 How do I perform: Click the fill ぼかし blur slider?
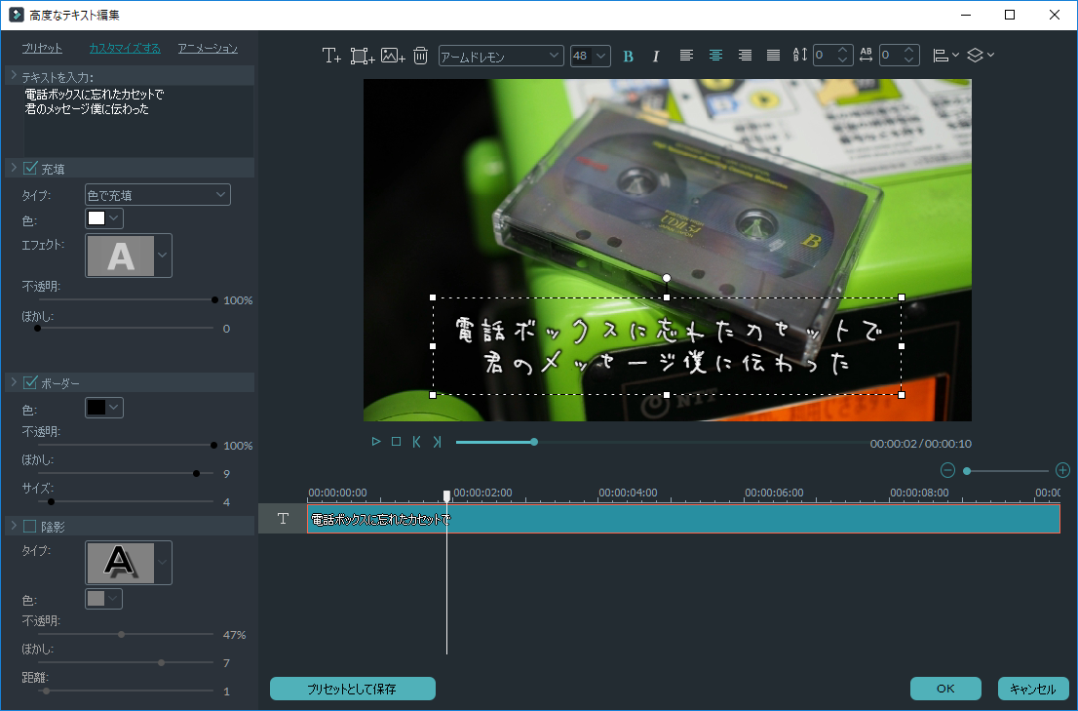(126, 328)
